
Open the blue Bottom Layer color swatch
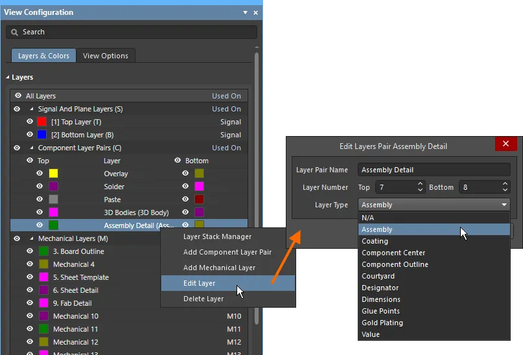point(42,135)
